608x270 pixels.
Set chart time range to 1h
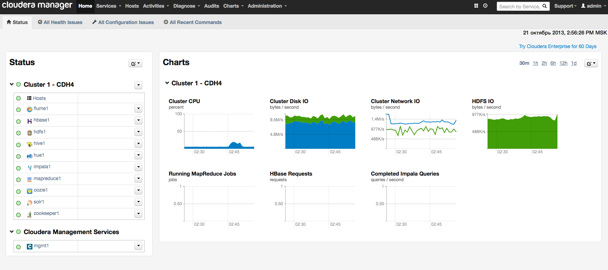(x=535, y=63)
